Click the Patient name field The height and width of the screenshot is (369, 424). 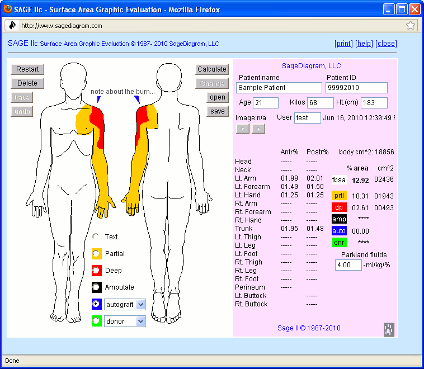[279, 88]
